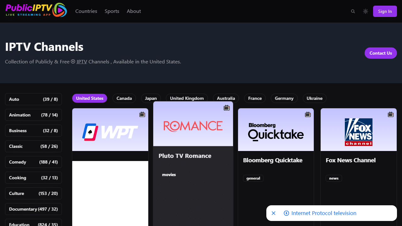Screen dimensions: 402x226
Task: Open the search icon in header
Action: 353,11
